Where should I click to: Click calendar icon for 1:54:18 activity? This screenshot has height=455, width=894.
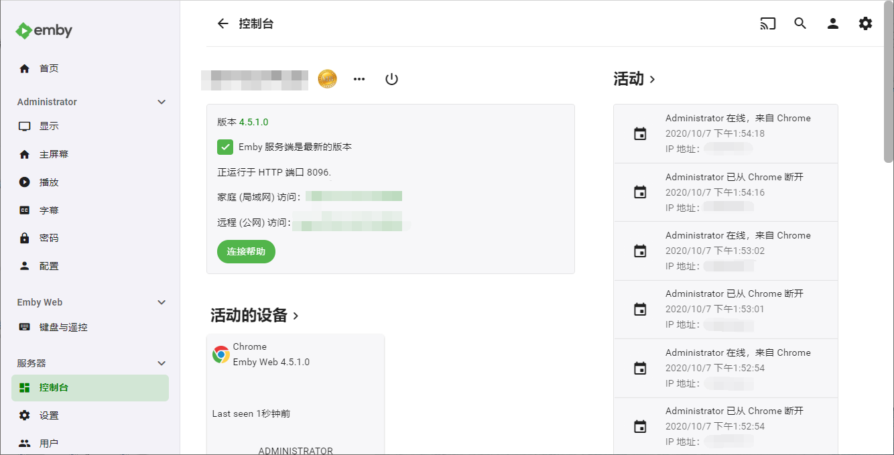[x=640, y=134]
